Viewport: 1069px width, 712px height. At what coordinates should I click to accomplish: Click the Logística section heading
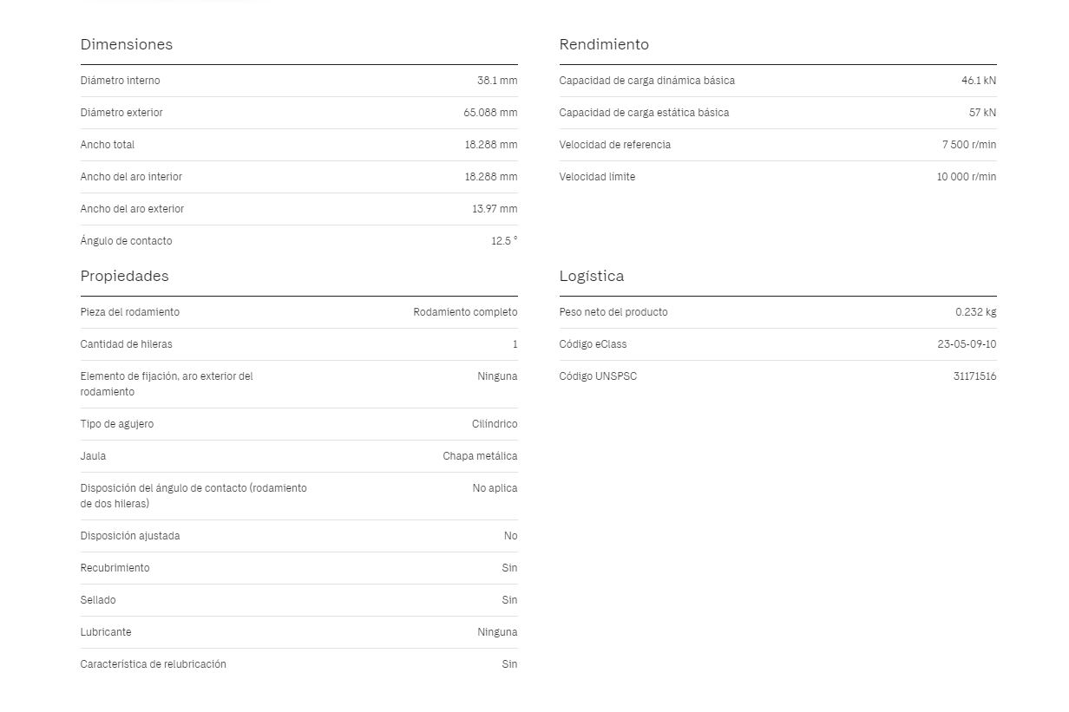click(x=592, y=276)
